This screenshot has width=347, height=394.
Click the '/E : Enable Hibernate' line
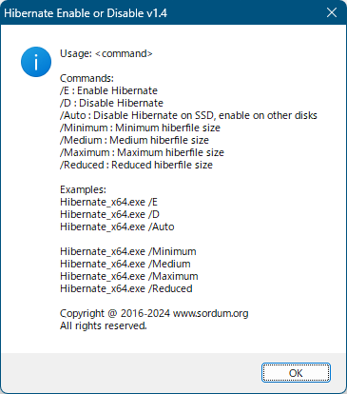point(108,90)
